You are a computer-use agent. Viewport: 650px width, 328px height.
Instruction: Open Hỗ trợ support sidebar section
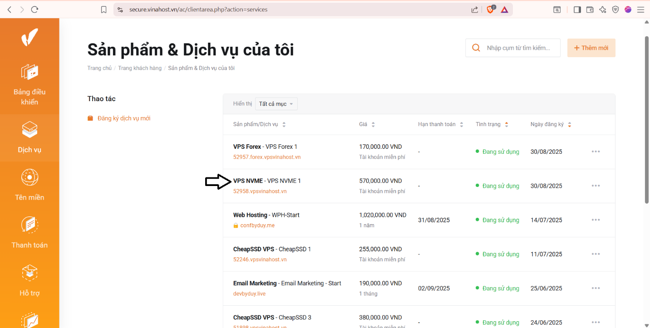30,281
